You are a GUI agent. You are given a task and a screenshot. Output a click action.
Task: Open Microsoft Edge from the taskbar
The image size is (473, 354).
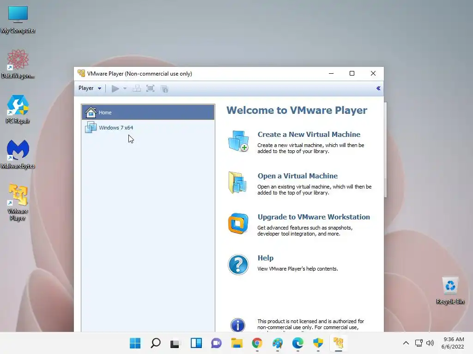tap(298, 343)
